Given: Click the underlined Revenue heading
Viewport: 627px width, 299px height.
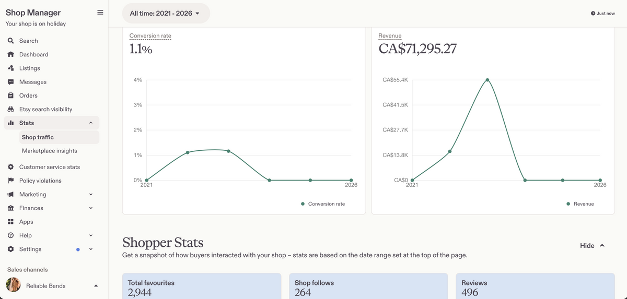Looking at the screenshot, I should point(390,36).
